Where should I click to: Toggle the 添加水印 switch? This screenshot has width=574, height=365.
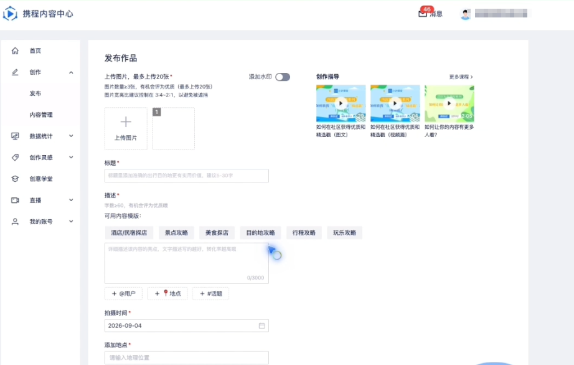tap(283, 77)
